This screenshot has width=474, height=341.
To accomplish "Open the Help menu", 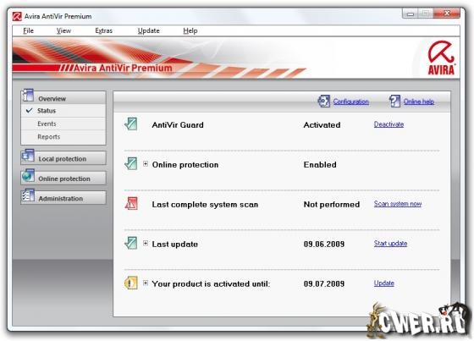I will coord(190,30).
